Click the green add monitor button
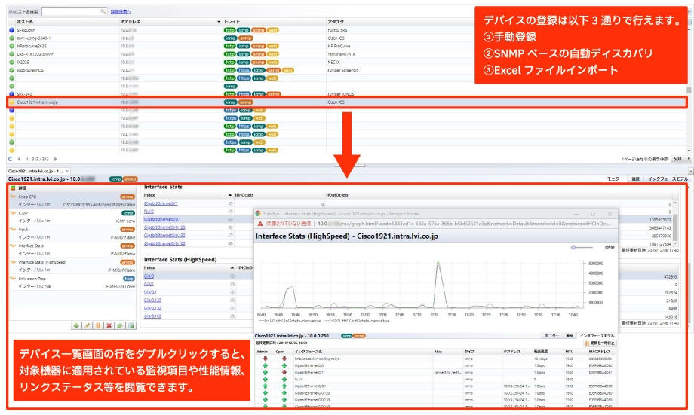The image size is (694, 415). [x=77, y=325]
